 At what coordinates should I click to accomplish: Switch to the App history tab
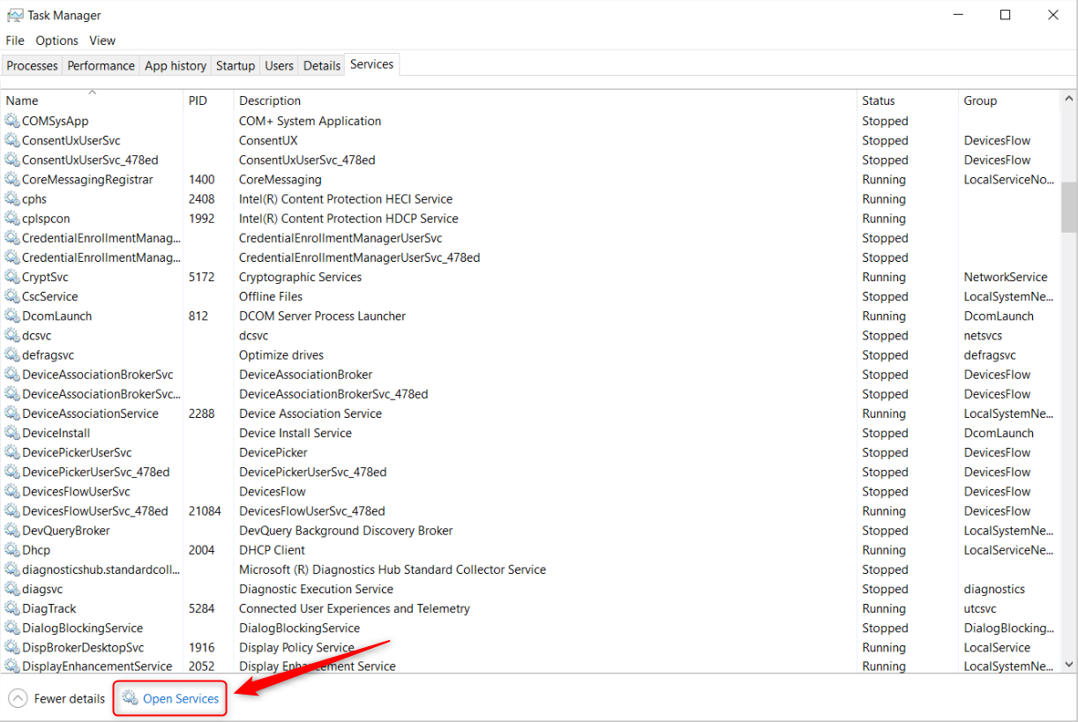click(x=176, y=65)
